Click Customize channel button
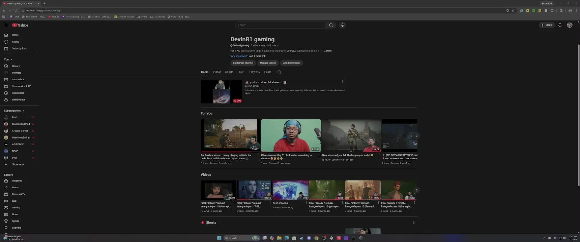This screenshot has height=242, width=580. click(243, 63)
